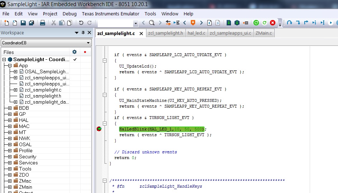The height and width of the screenshot is (193, 338).
Task: Expand the OSAL_SampleLigh... file node
Action: coord(15,71)
